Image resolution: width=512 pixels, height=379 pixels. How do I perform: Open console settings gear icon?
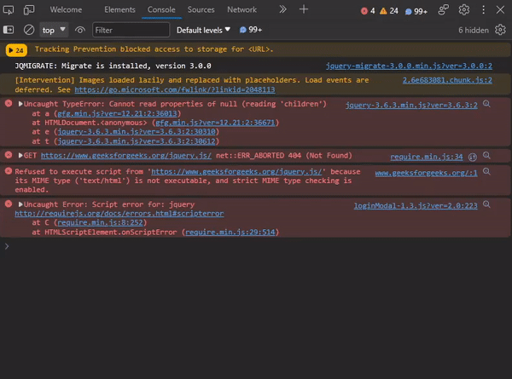(x=502, y=30)
